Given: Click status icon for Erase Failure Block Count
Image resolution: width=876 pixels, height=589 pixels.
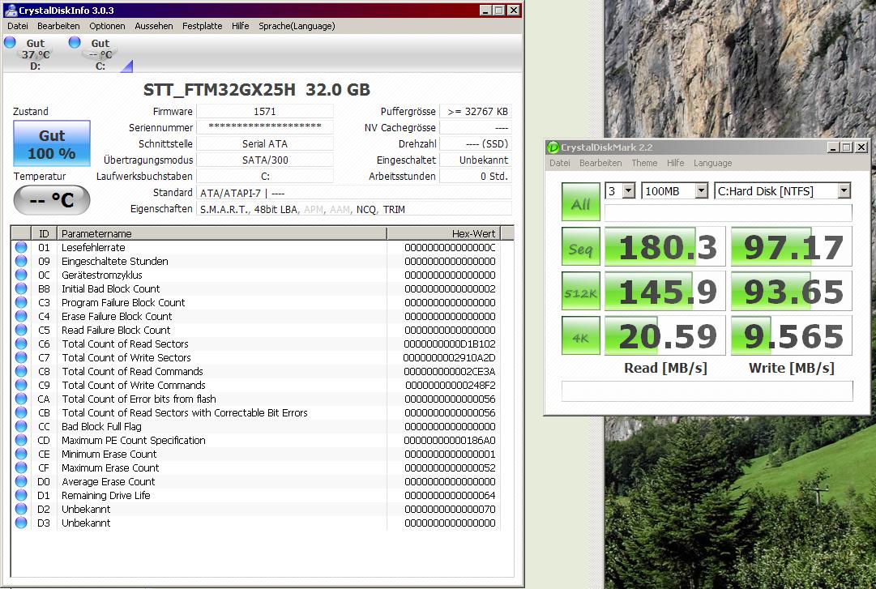Looking at the screenshot, I should 21,316.
